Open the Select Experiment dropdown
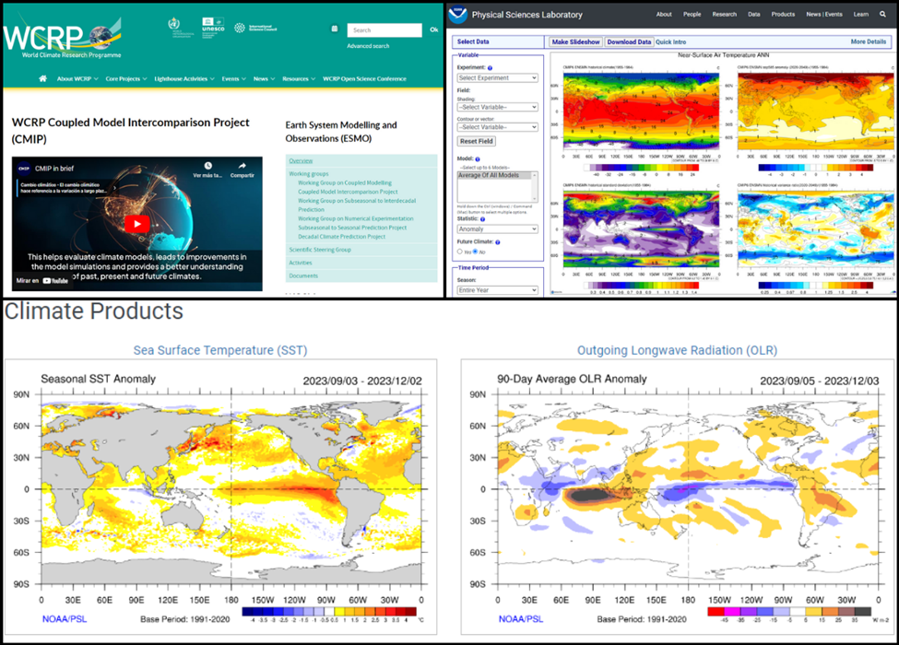This screenshot has width=899, height=645. tap(497, 78)
